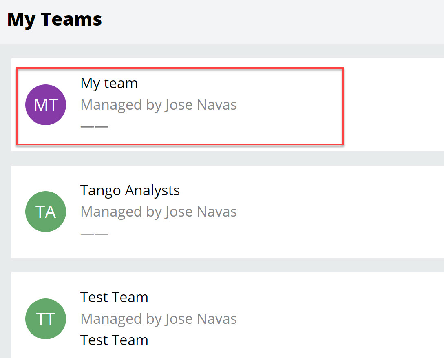Image resolution: width=444 pixels, height=358 pixels.
Task: Click Managed by Jose Navas under Test Team
Action: click(159, 318)
